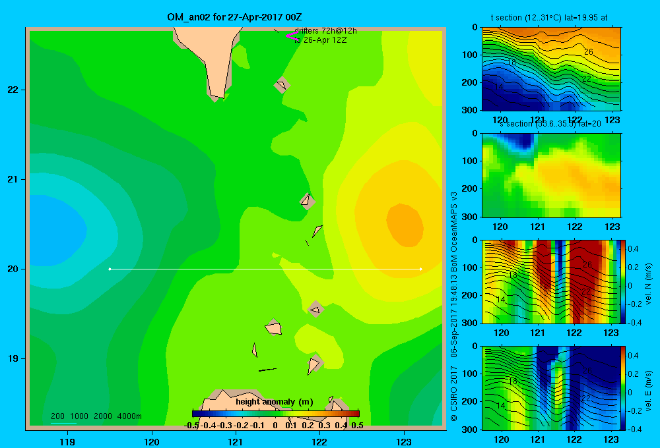Click the blue low-anomaly center near 119E

coord(57,231)
